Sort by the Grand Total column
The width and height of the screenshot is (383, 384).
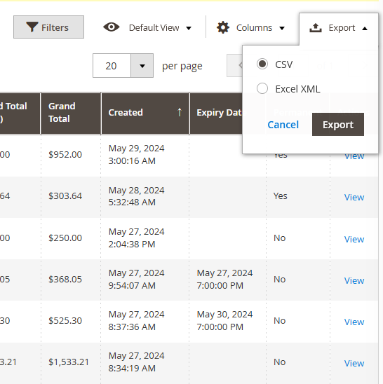(71, 114)
